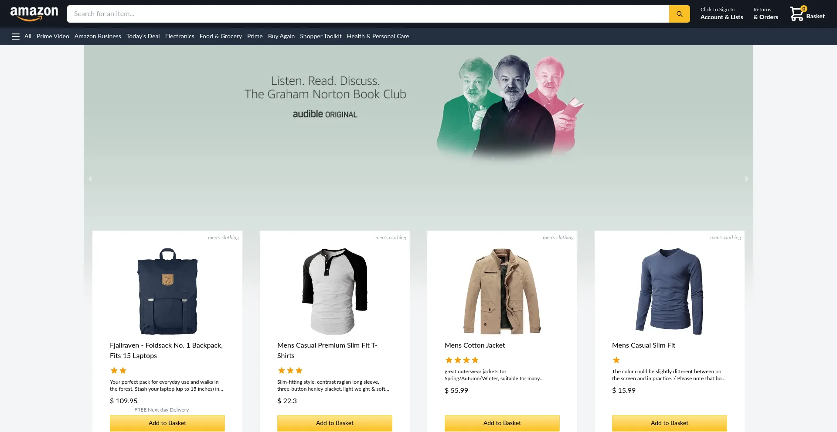Open the raglan T-shirt product image
Viewport: 837px width, 432px height.
(335, 291)
